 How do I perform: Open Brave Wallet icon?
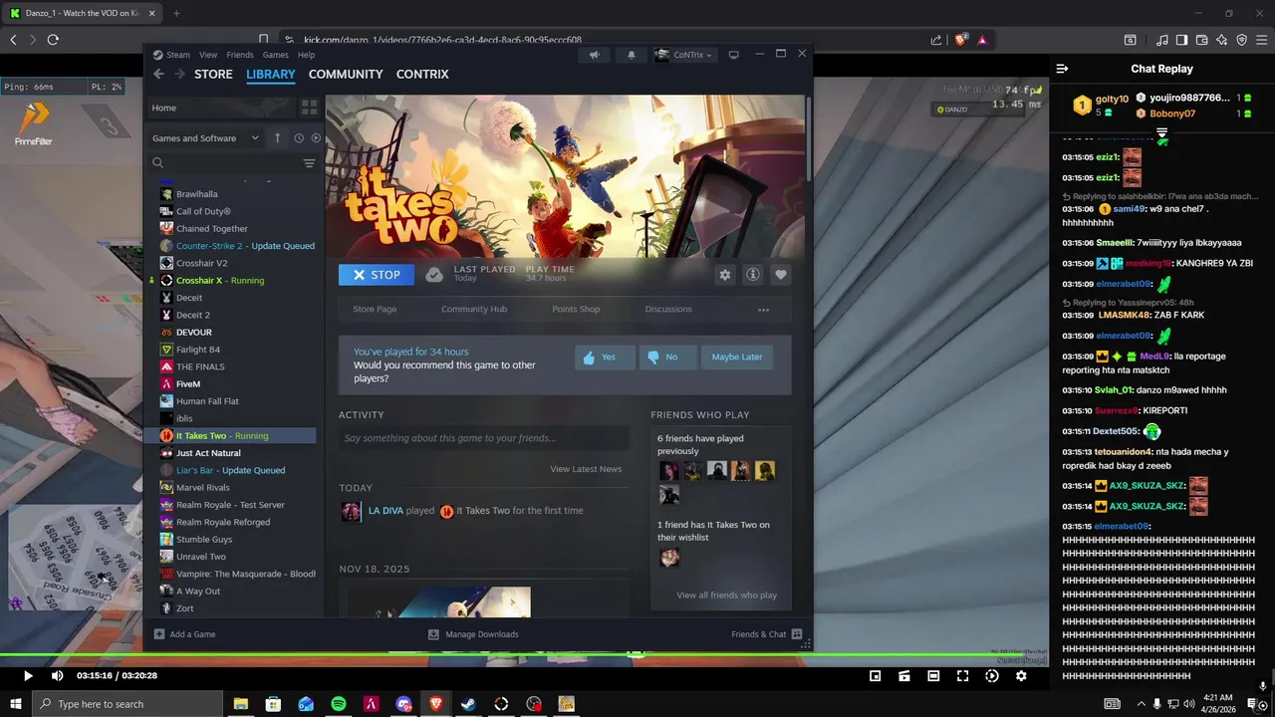click(1202, 40)
